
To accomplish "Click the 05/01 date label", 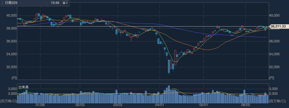I will pos(203,105).
